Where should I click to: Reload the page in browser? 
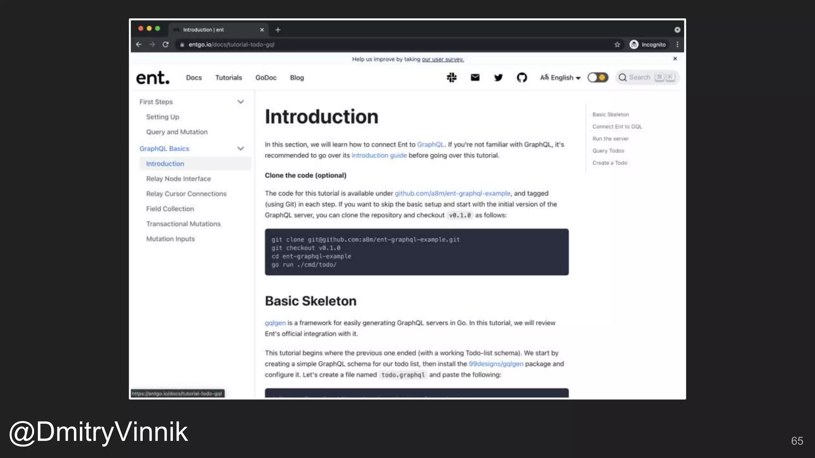point(166,45)
